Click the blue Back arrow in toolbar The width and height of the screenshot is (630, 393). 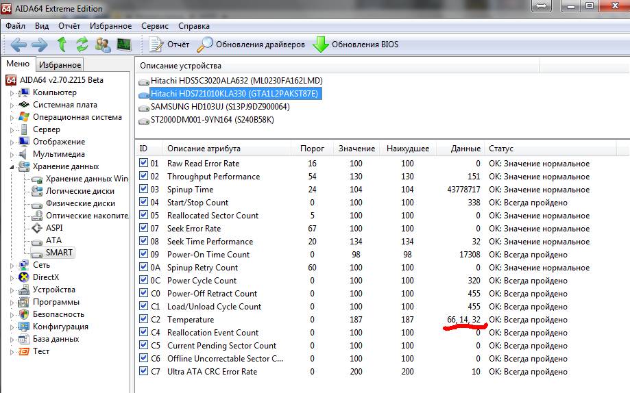click(x=19, y=45)
